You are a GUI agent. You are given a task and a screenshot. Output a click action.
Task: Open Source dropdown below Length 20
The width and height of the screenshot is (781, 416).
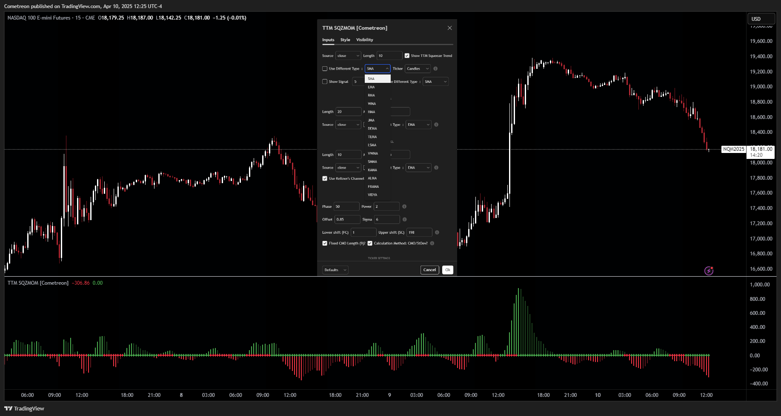[x=348, y=125]
